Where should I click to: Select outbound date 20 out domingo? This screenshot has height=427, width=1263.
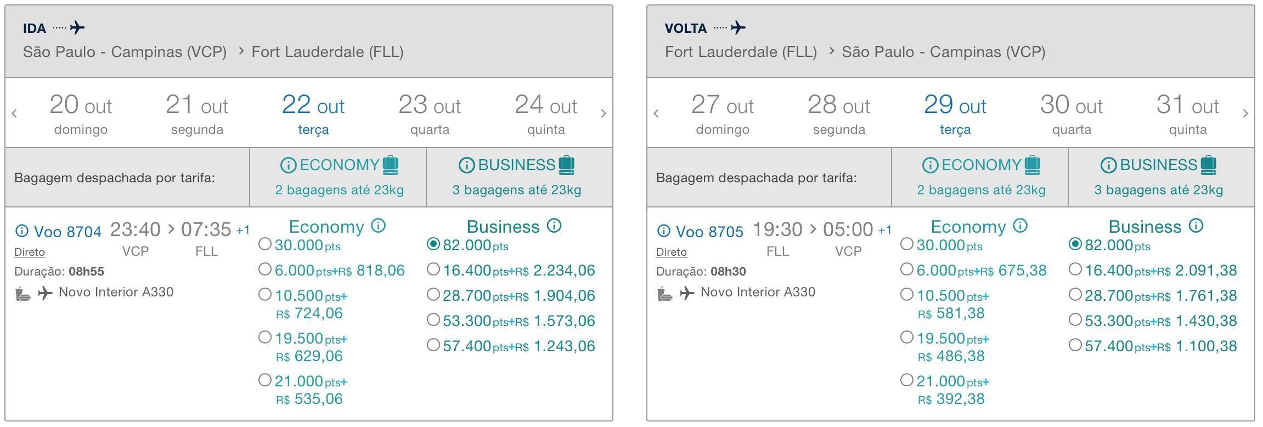[x=81, y=114]
